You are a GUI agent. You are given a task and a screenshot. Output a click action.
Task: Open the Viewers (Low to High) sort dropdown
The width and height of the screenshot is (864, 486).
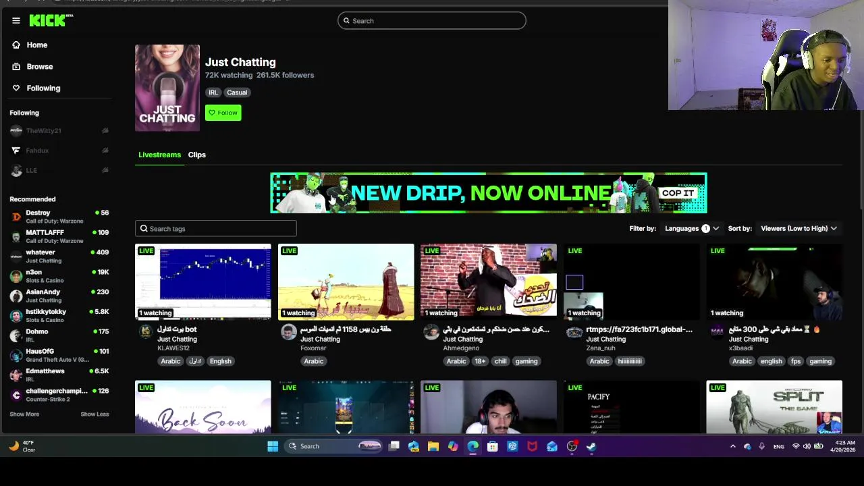click(x=799, y=229)
